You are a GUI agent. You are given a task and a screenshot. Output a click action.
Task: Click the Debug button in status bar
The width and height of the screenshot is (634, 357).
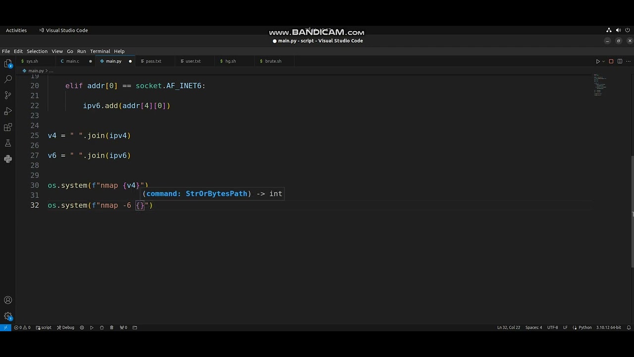coord(65,327)
